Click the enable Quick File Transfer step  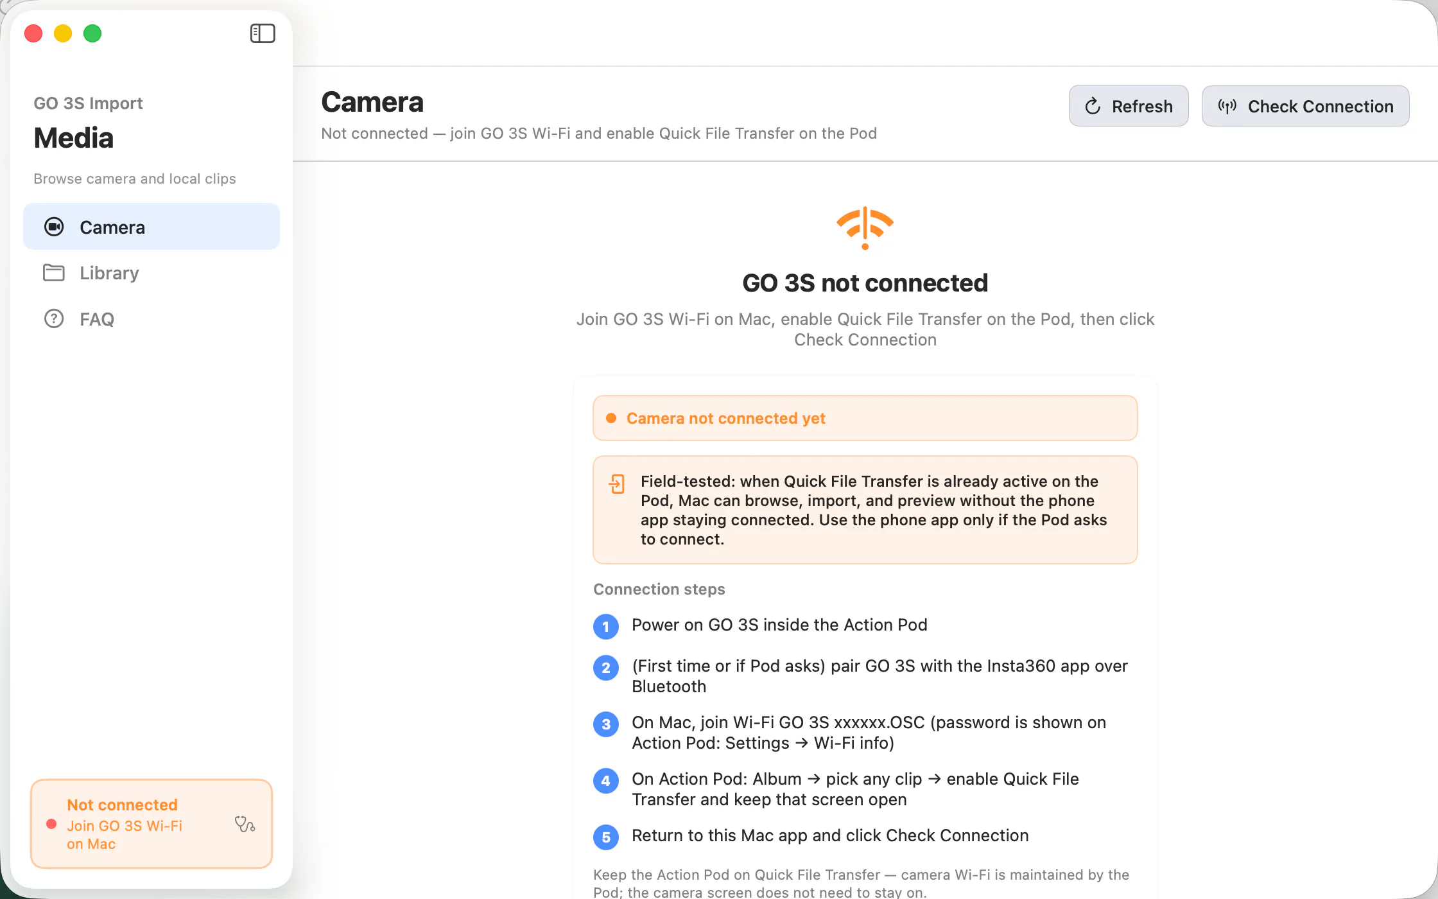[855, 789]
